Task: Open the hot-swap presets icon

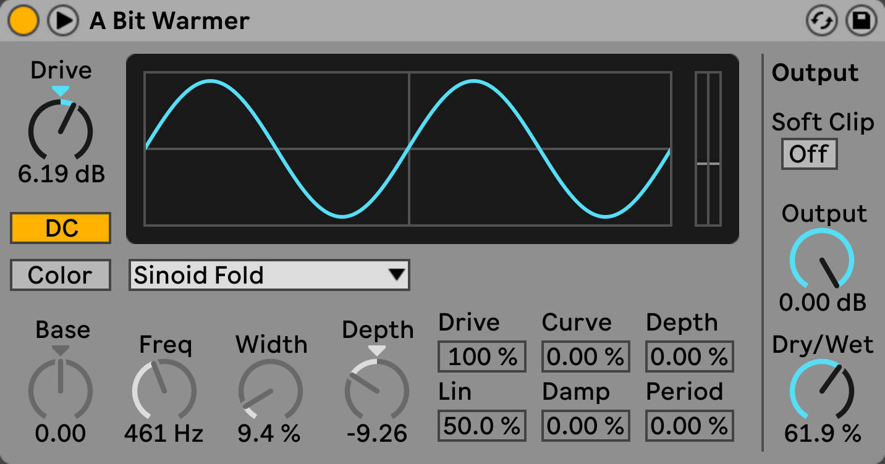Action: pyautogui.click(x=822, y=20)
